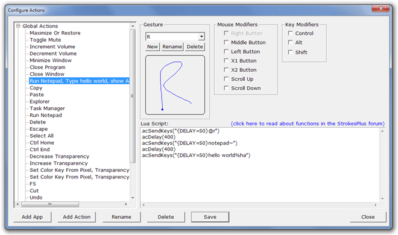This screenshot has height=235, width=398.
Task: Click the Lua script scroll left arrow
Action: 144,205
